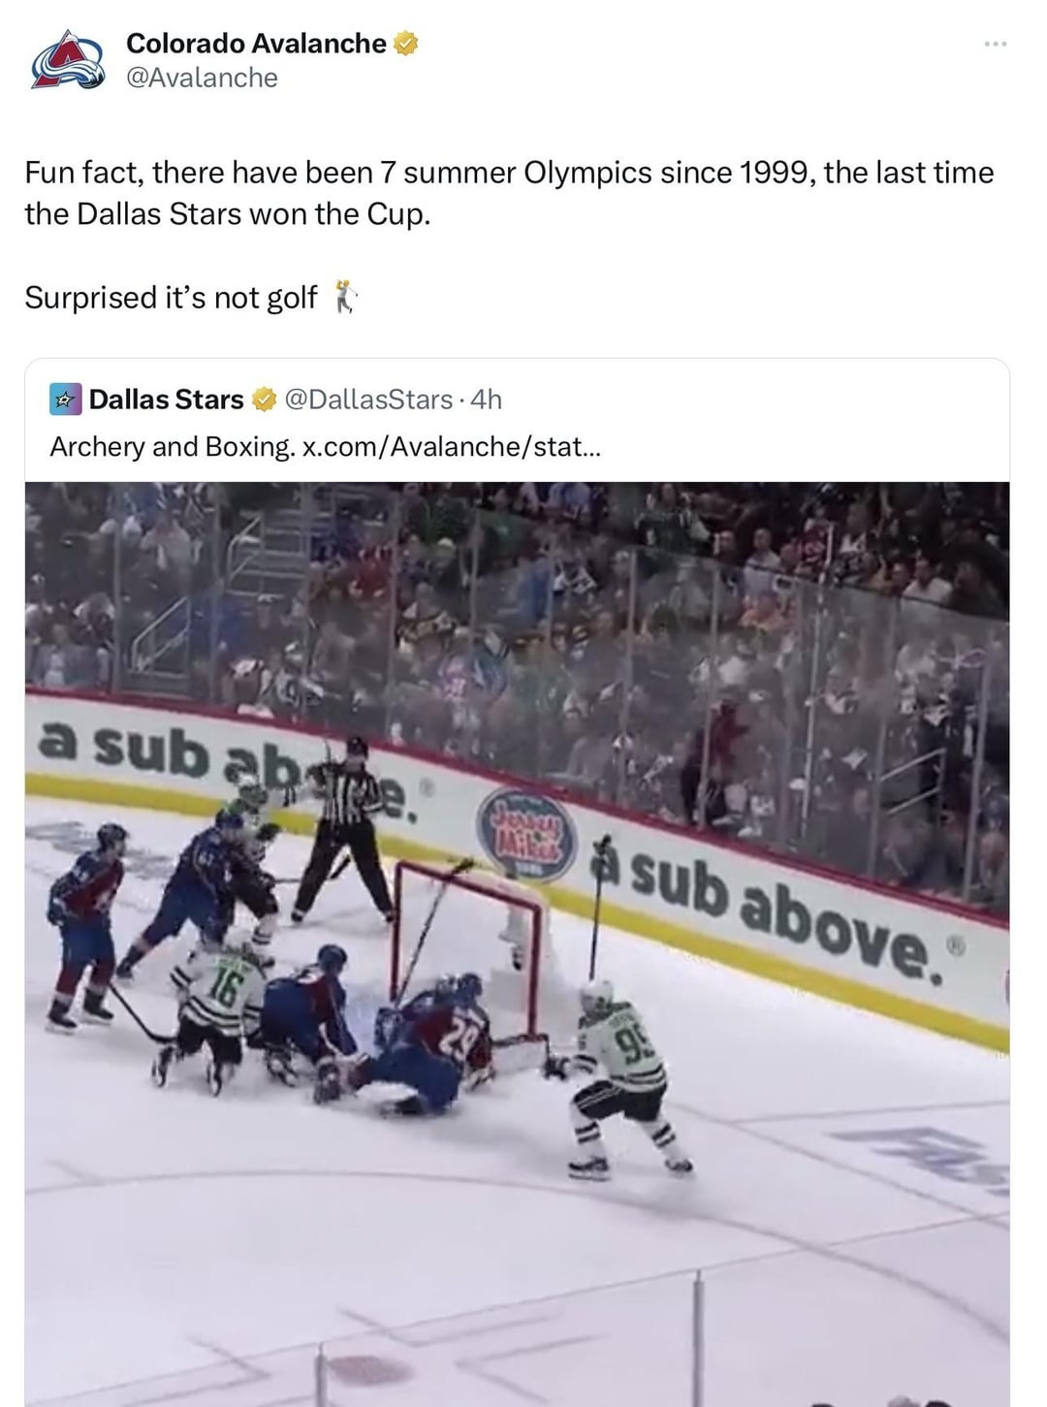Click the @DallasStars handle
Screen dimensions: 1047x1407
(367, 400)
